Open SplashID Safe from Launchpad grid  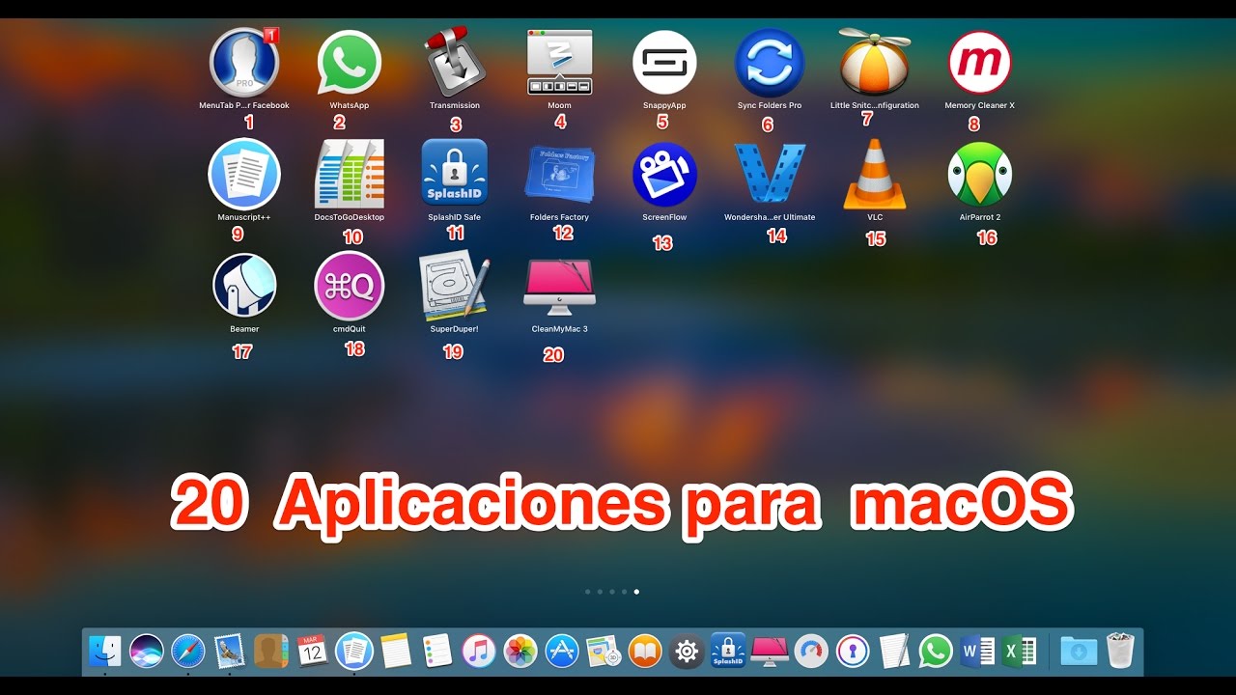[x=455, y=174]
